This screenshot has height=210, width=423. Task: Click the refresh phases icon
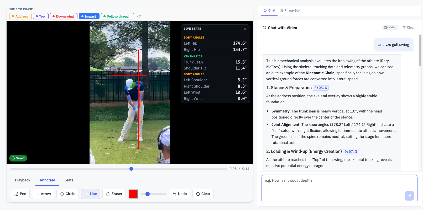point(139,17)
